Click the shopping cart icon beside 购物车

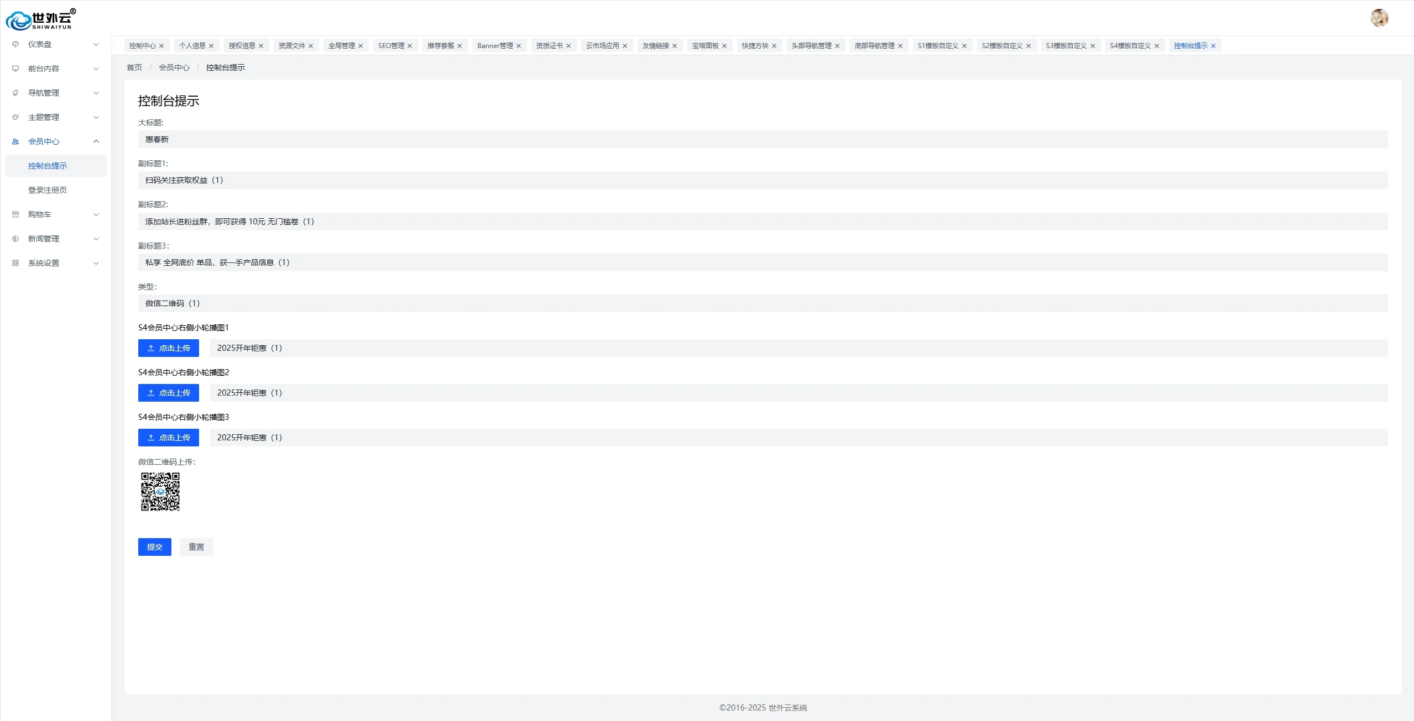(x=15, y=214)
